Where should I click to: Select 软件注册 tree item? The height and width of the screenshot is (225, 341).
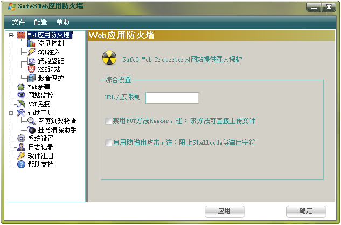pyautogui.click(x=40, y=156)
